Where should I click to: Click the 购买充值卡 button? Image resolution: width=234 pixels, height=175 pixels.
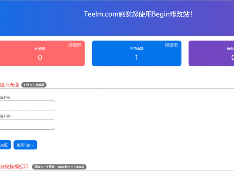point(25,145)
